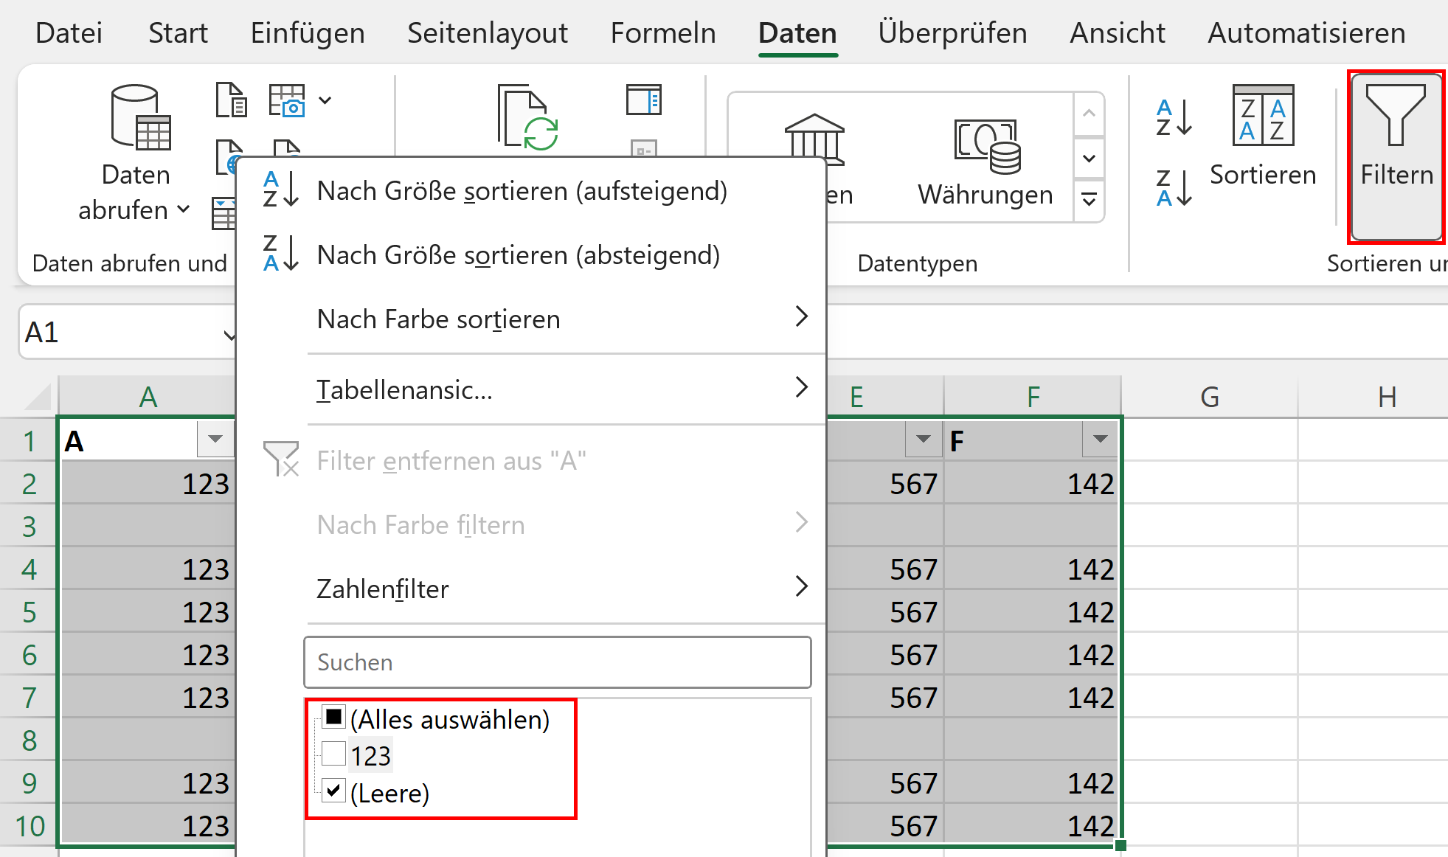Click the refresh all documents icon
Viewport: 1448px width, 857px height.
tap(527, 118)
